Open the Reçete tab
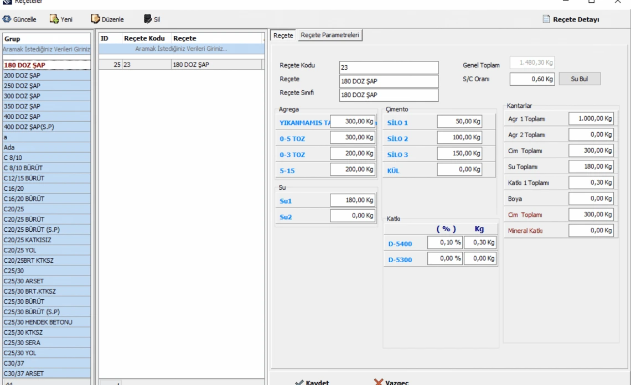 283,35
